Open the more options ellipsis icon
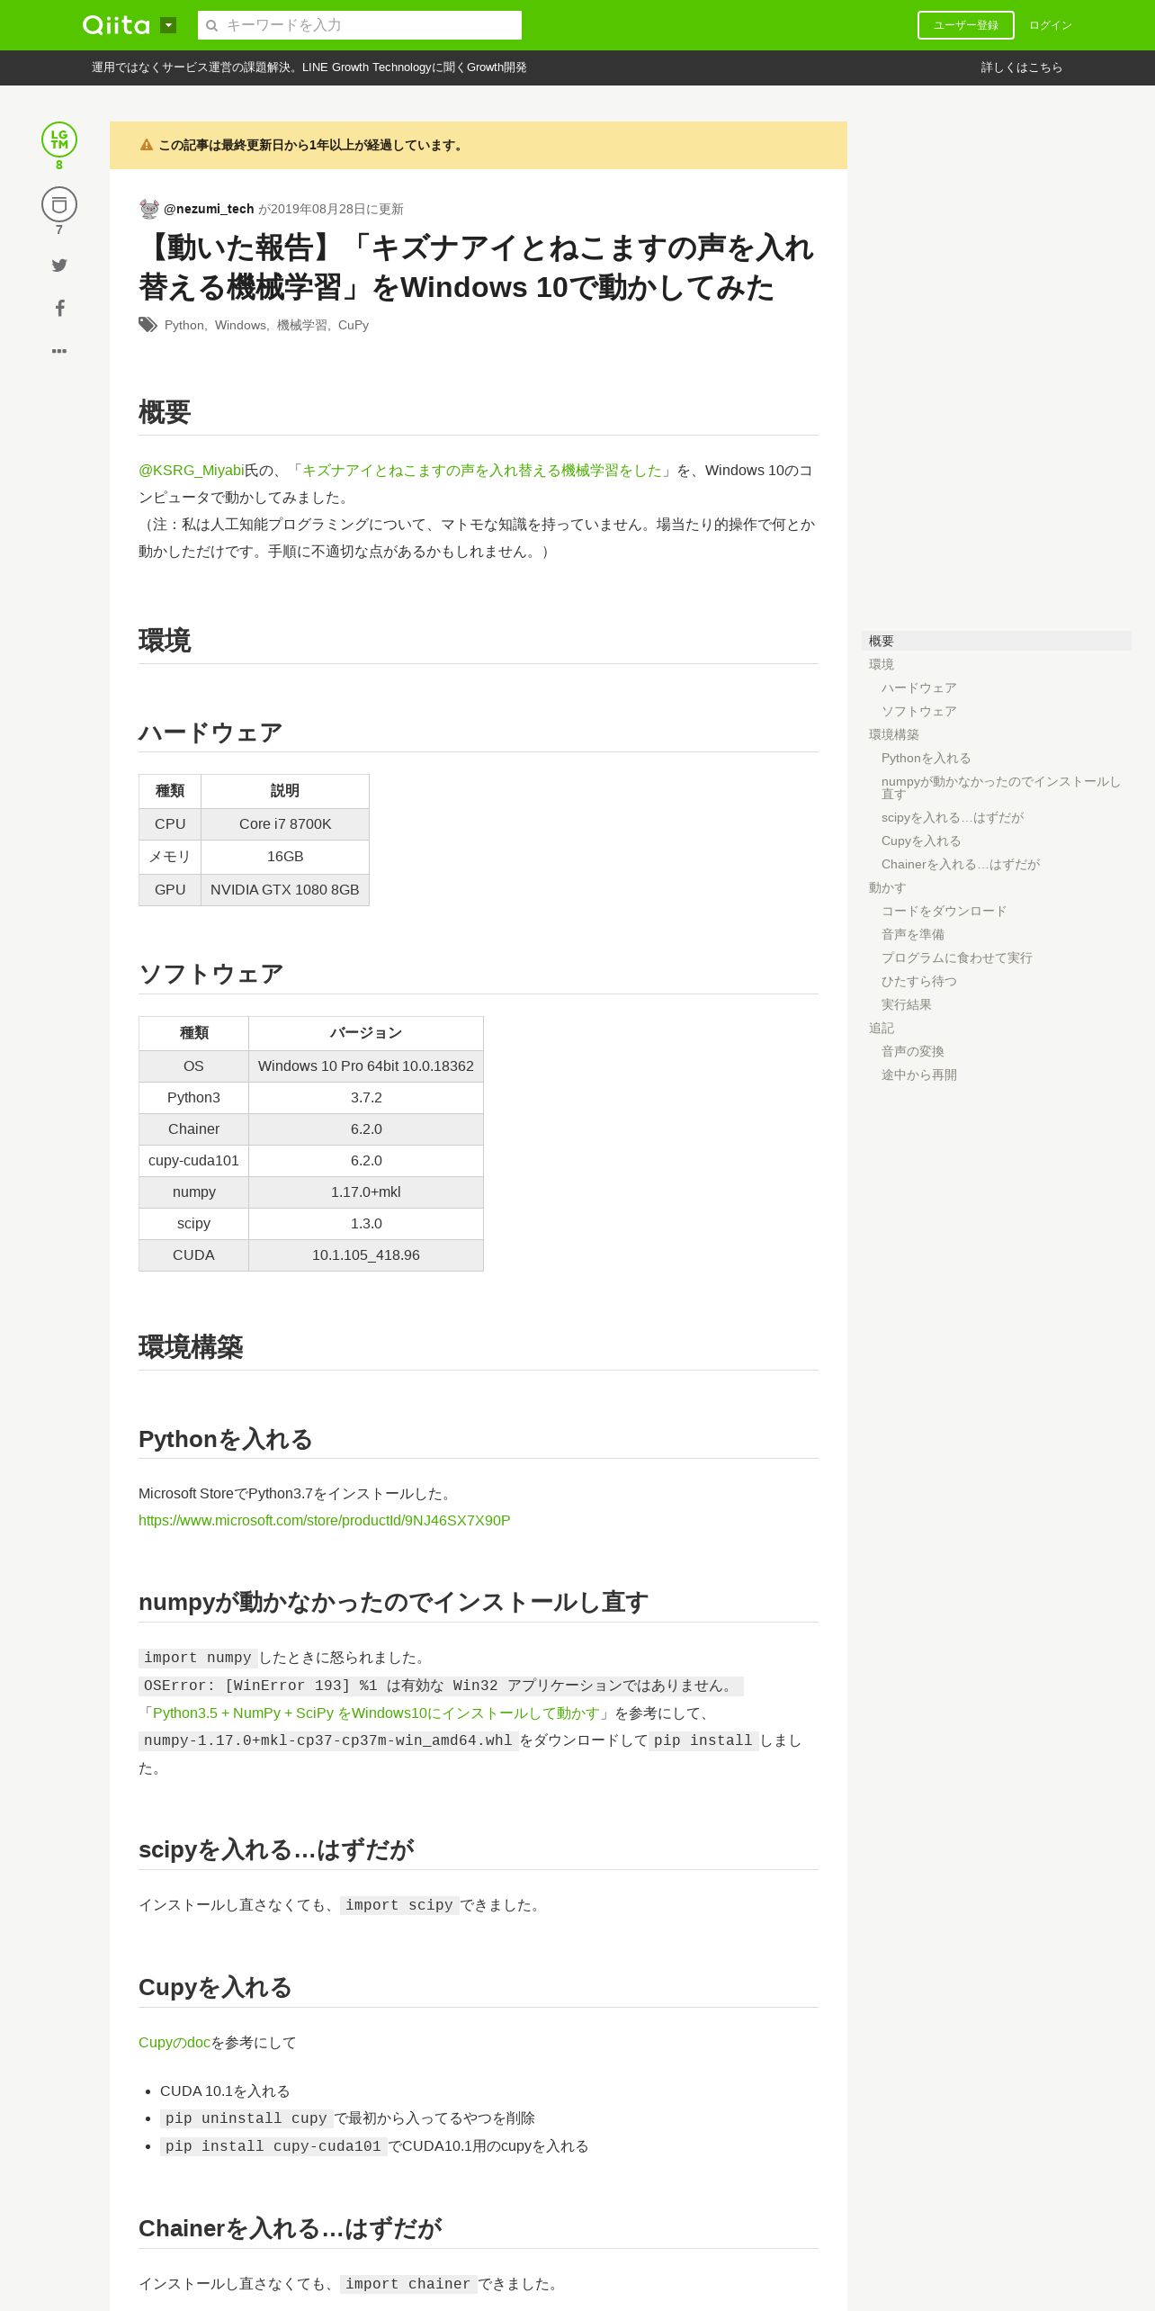The image size is (1155, 2311). [x=59, y=351]
